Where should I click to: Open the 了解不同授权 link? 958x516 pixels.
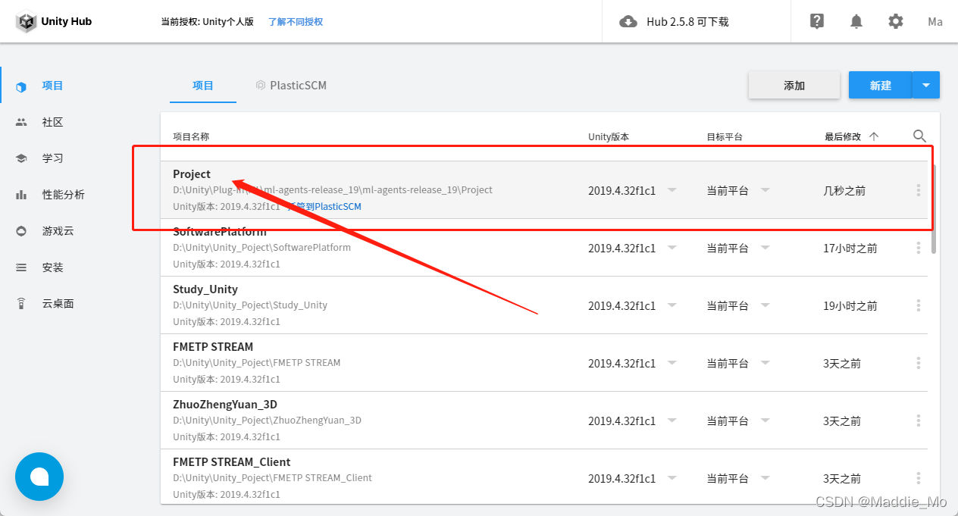point(296,22)
